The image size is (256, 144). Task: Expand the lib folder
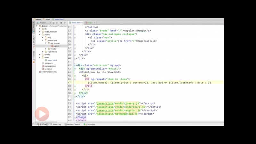click(x=40, y=29)
